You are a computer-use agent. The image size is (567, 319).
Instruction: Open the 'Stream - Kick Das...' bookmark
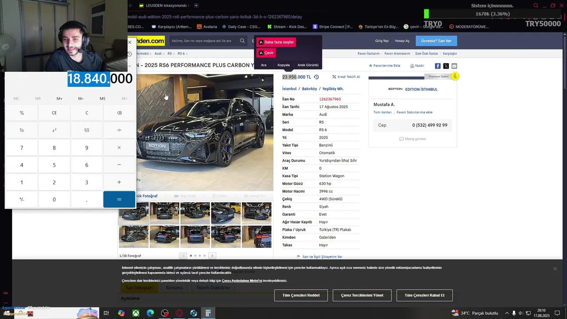[x=287, y=27]
